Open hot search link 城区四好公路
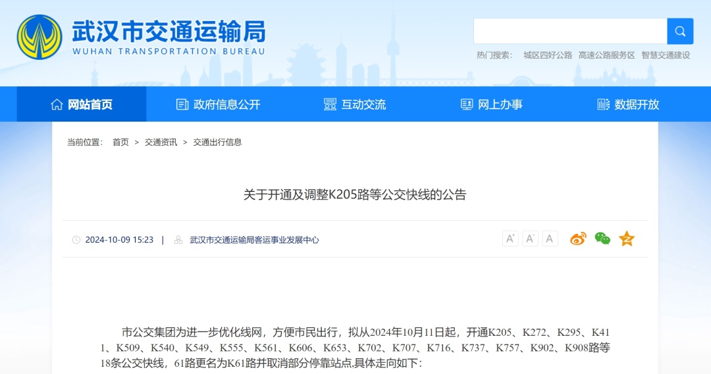The width and height of the screenshot is (711, 374). click(548, 55)
